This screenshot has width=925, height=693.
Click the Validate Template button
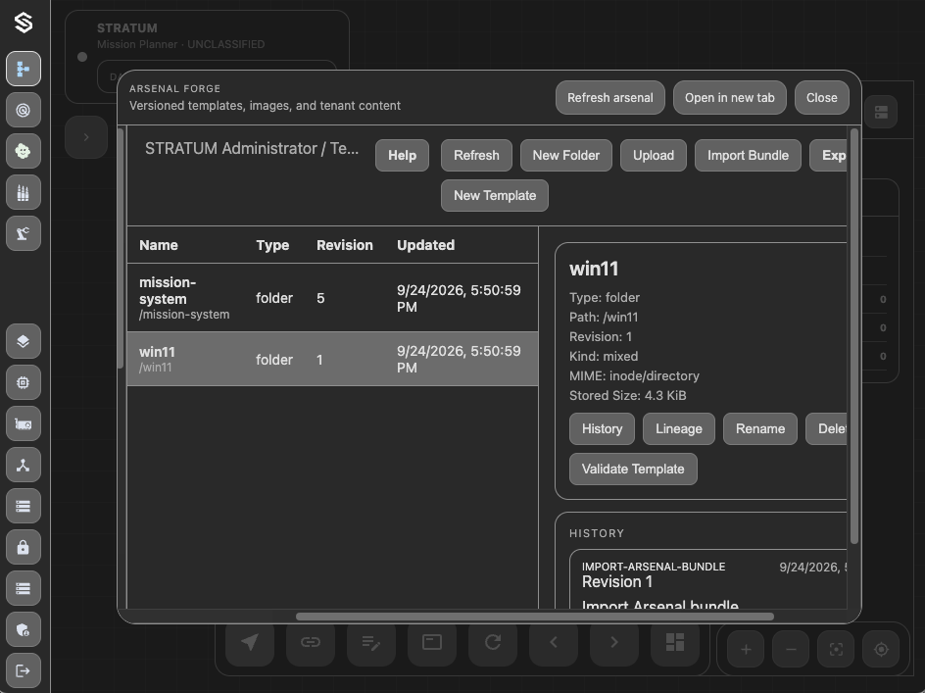(633, 469)
